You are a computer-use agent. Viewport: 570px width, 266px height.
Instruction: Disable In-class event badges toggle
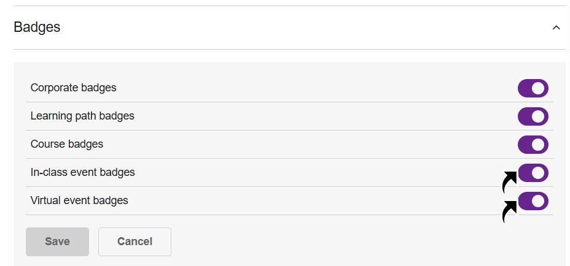pos(533,173)
